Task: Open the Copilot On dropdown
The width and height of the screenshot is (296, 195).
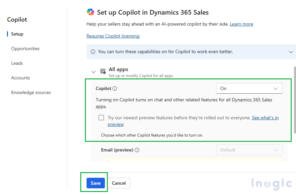Action: point(249,88)
